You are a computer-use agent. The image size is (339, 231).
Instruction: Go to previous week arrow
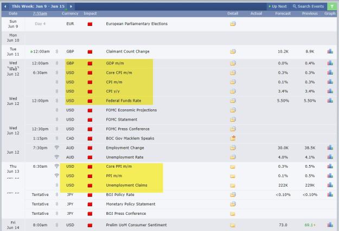click(x=5, y=6)
